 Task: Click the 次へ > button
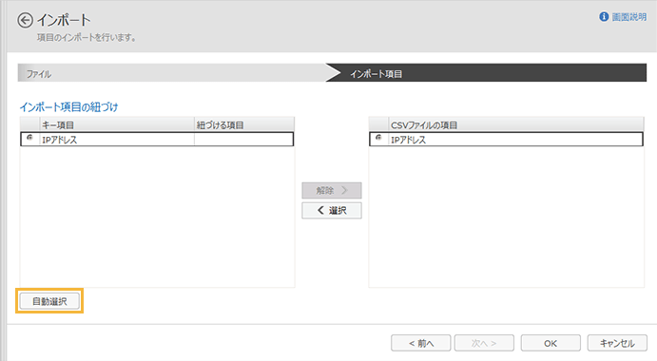pyautogui.click(x=484, y=343)
